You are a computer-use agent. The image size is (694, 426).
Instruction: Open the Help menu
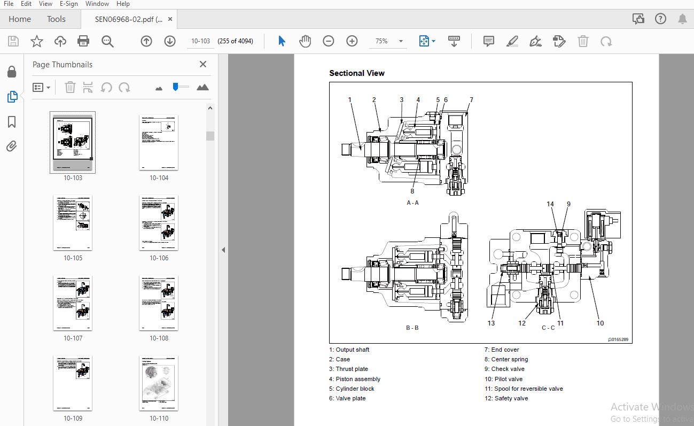point(123,4)
